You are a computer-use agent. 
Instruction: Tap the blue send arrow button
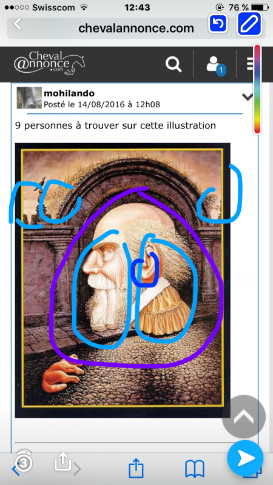coord(246,458)
